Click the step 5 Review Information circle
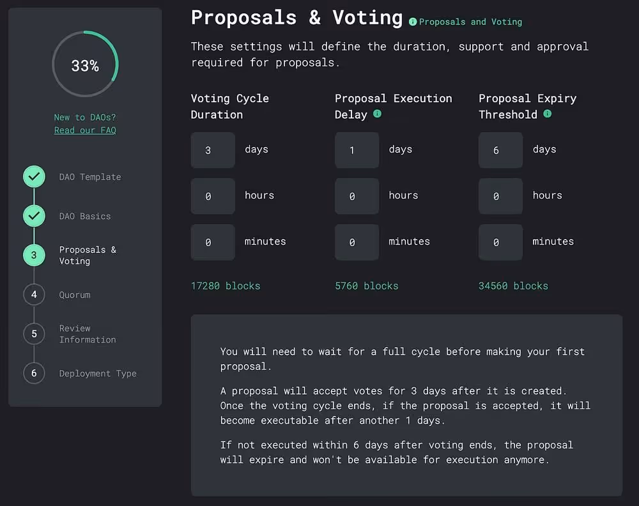639x506 pixels. [x=34, y=333]
